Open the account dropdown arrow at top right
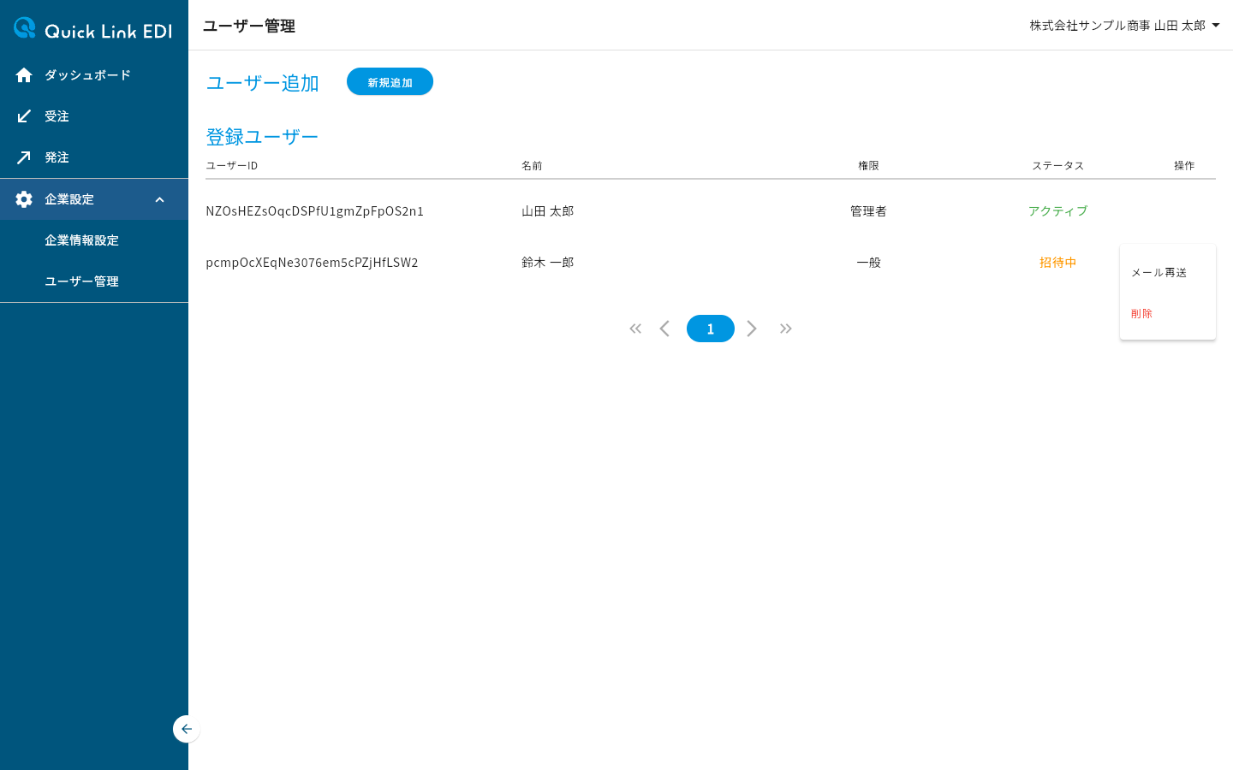Screen dimensions: 1233x770 click(x=1216, y=26)
